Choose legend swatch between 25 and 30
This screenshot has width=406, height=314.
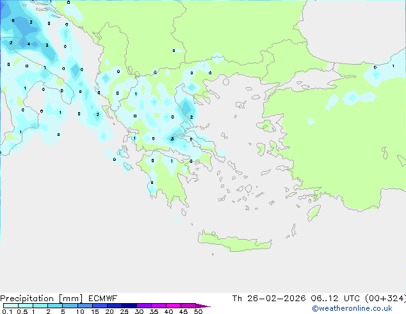tap(129, 306)
